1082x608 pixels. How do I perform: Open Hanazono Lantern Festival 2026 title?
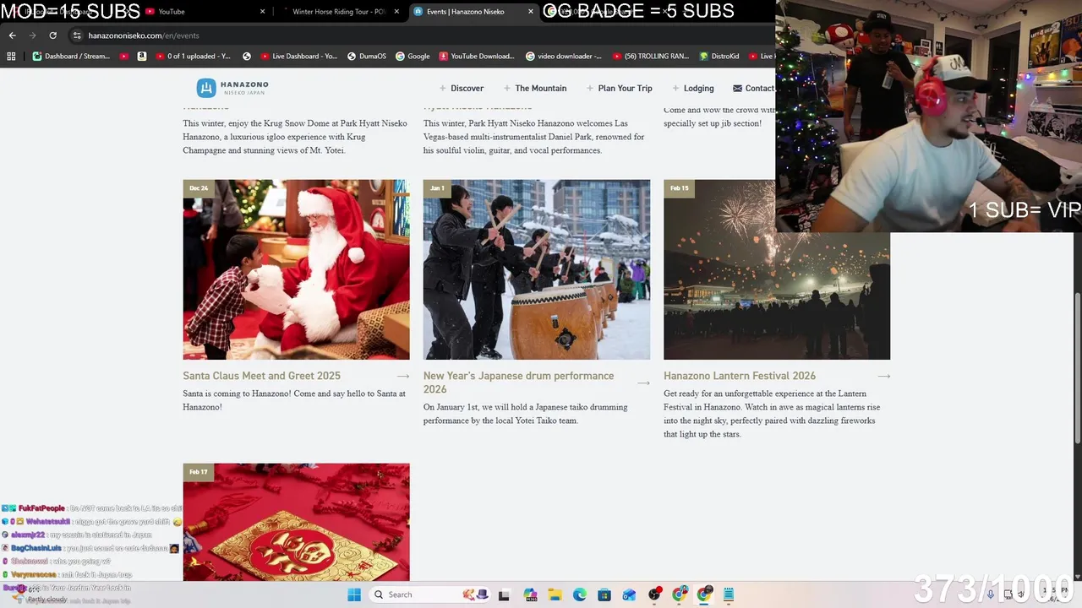[740, 376]
